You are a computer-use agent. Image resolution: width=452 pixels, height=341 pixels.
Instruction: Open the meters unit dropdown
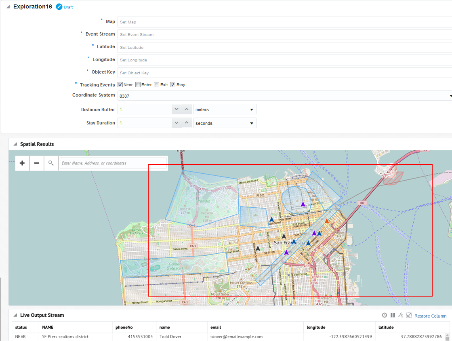[225, 109]
